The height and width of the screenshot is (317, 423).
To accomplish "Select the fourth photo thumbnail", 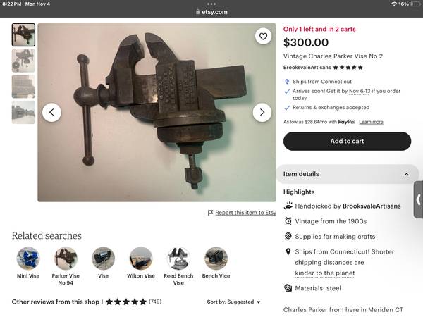I will [23, 113].
